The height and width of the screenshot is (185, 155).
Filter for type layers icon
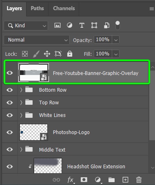82,25
